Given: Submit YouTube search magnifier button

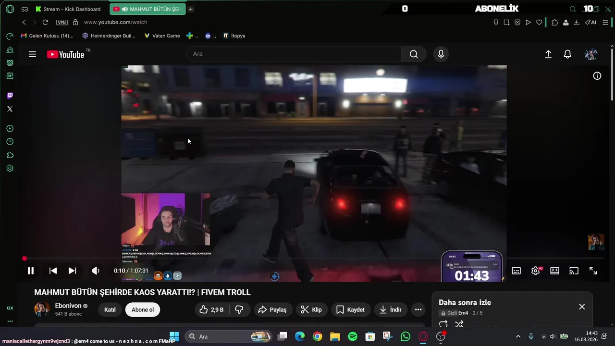Looking at the screenshot, I should click(x=414, y=54).
